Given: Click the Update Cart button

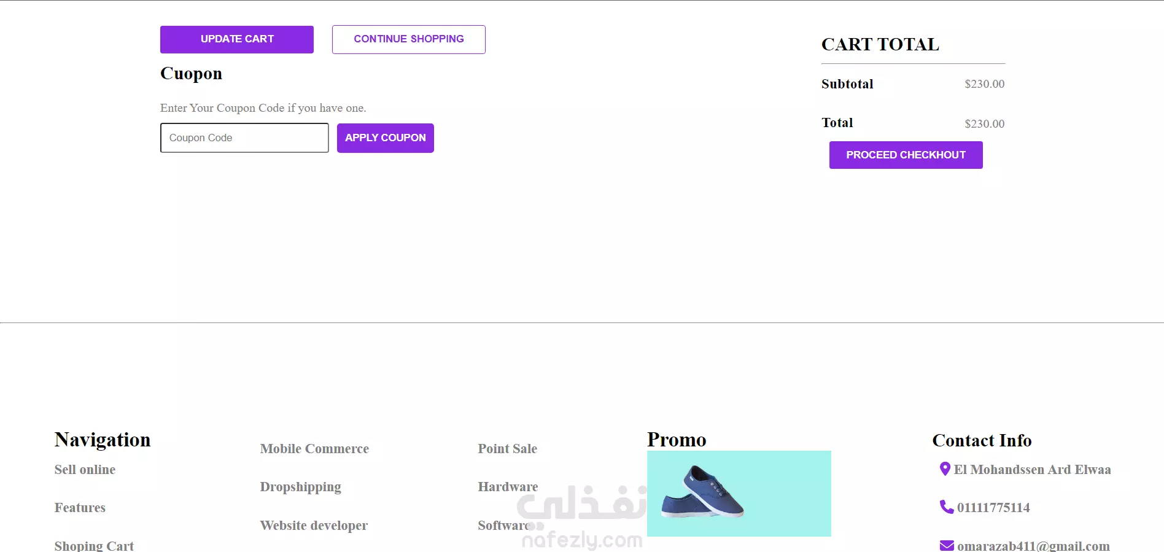Looking at the screenshot, I should (x=237, y=39).
